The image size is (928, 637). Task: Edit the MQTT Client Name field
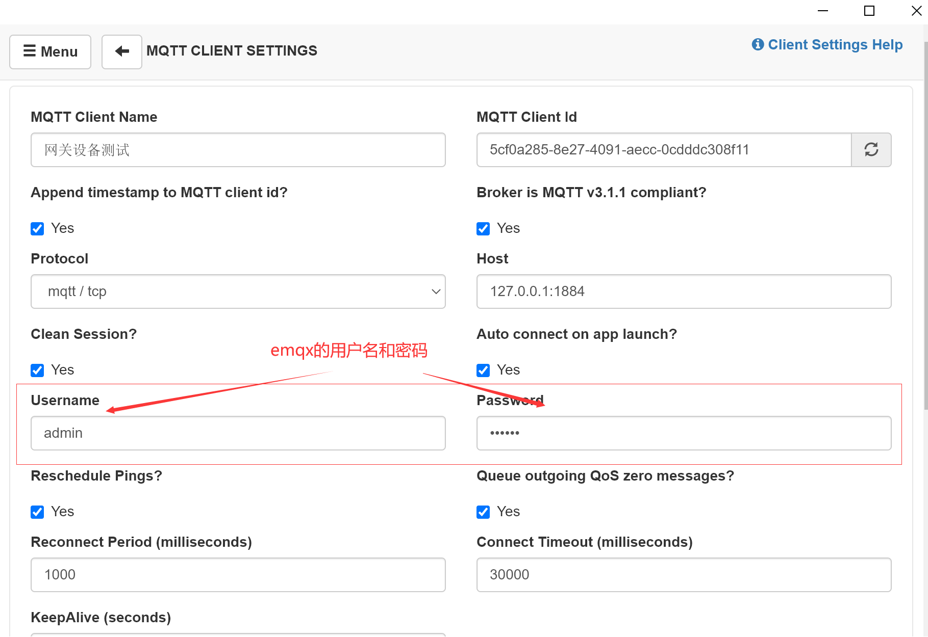(238, 149)
